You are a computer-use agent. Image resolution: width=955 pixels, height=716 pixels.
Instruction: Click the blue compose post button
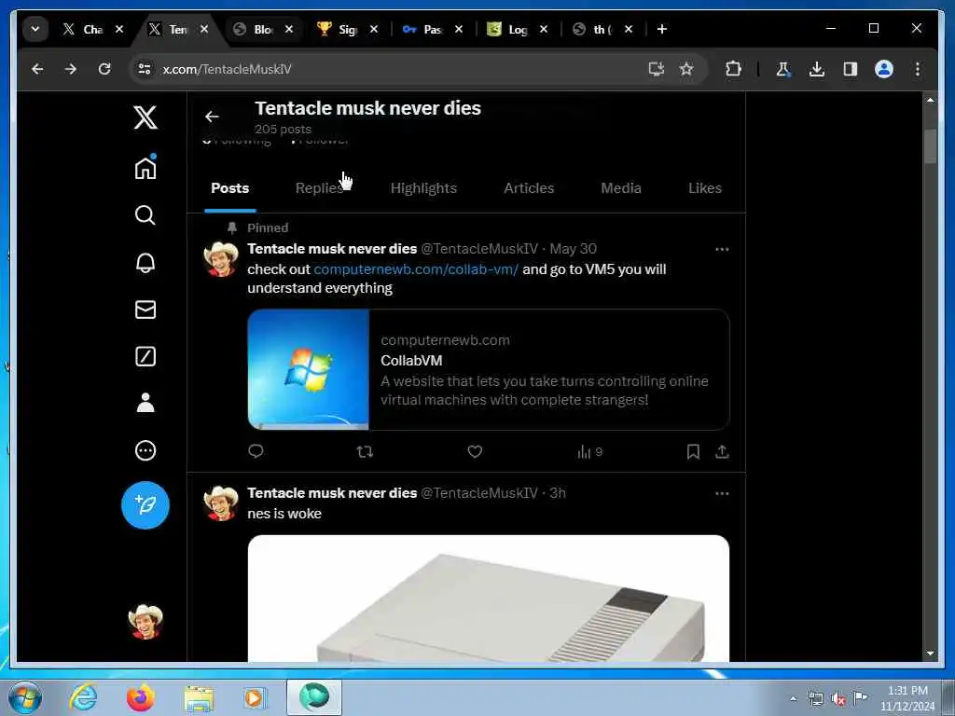(145, 504)
